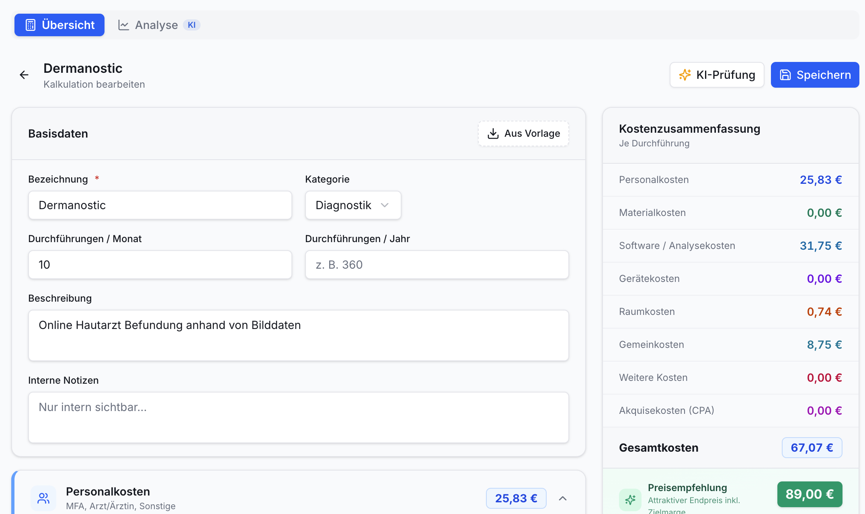Screen dimensions: 865x514
Task: Click the Software / Analysekosten 31,75 € value
Action: 821,246
